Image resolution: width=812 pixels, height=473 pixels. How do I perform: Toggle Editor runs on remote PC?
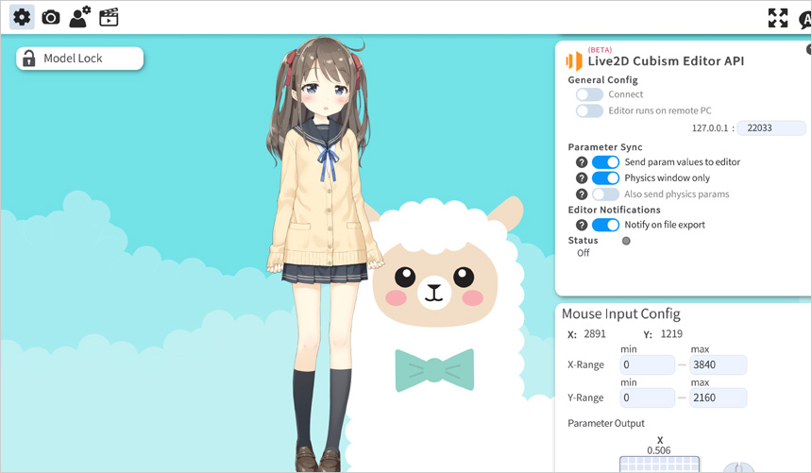point(590,110)
